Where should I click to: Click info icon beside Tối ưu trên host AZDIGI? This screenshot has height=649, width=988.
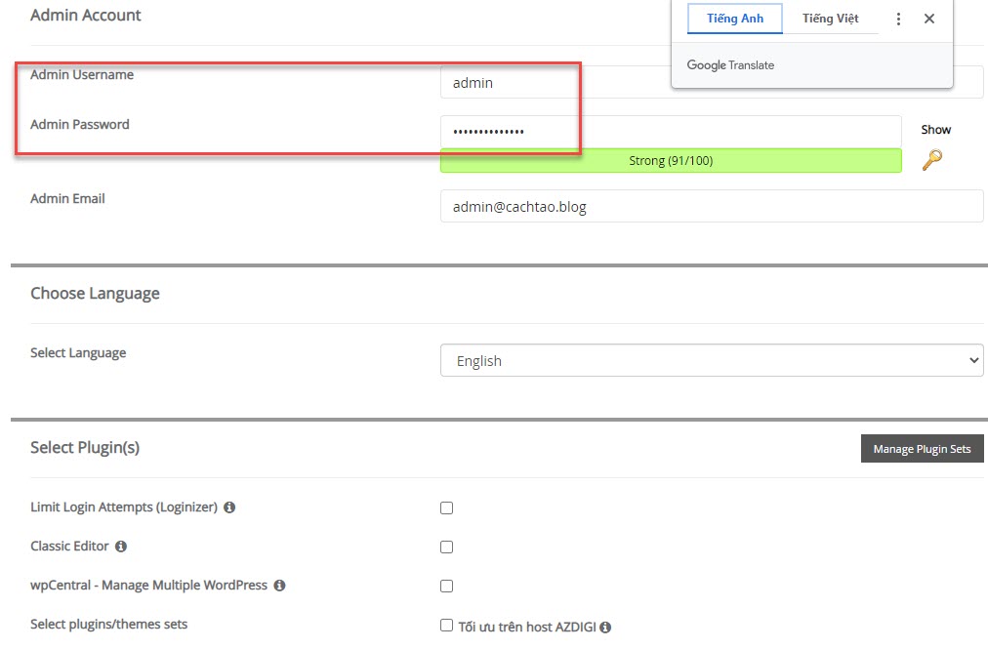pyautogui.click(x=605, y=628)
